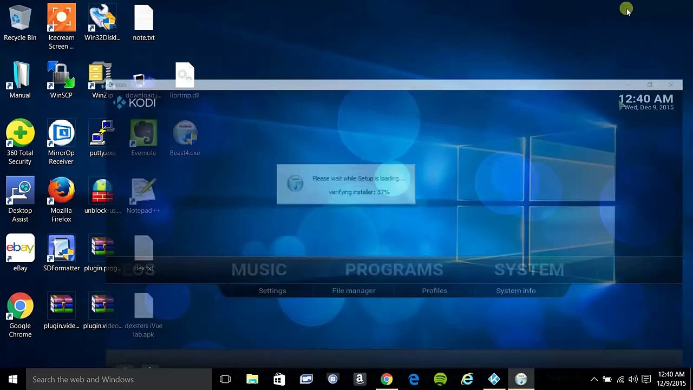Select the librtmp.dll file icon
Viewport: 693px width, 390px height.
click(x=185, y=81)
